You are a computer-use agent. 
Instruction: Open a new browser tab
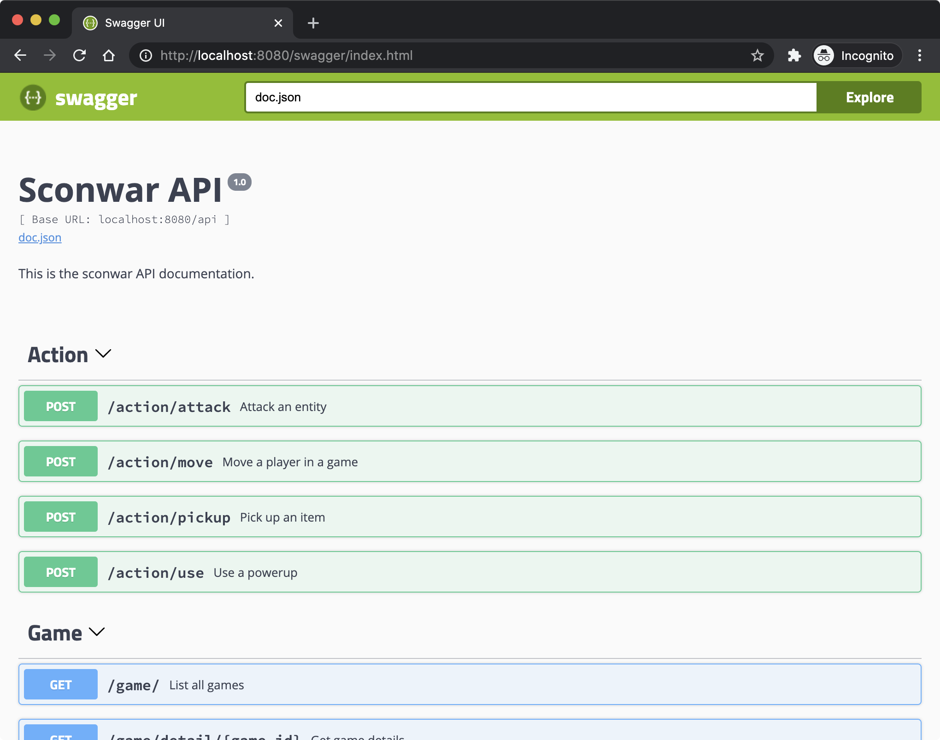pos(313,23)
